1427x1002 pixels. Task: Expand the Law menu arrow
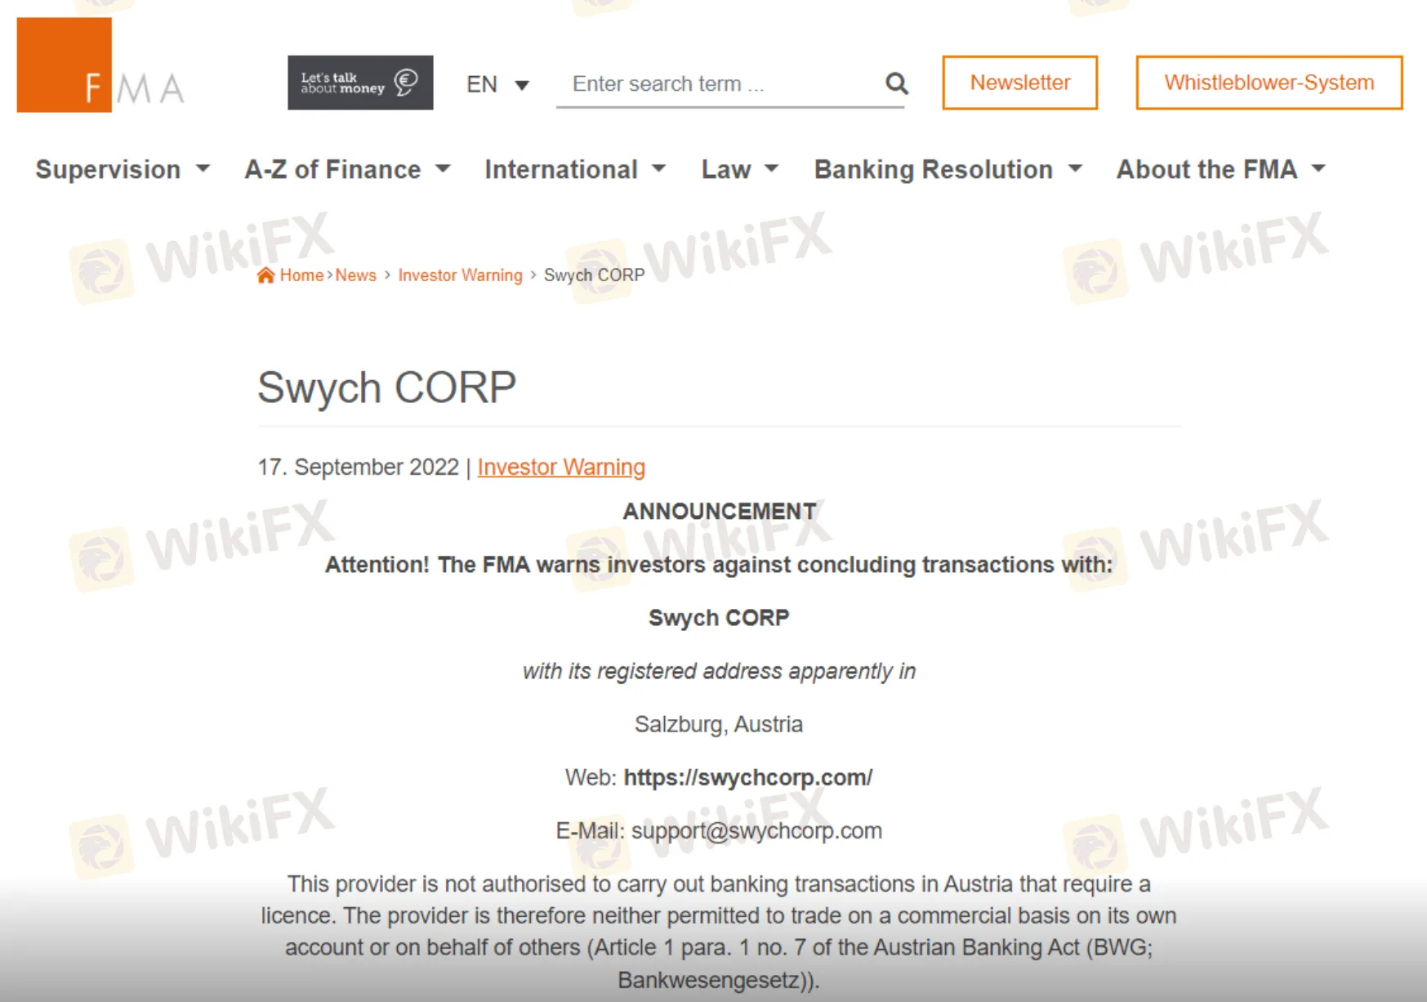click(771, 169)
